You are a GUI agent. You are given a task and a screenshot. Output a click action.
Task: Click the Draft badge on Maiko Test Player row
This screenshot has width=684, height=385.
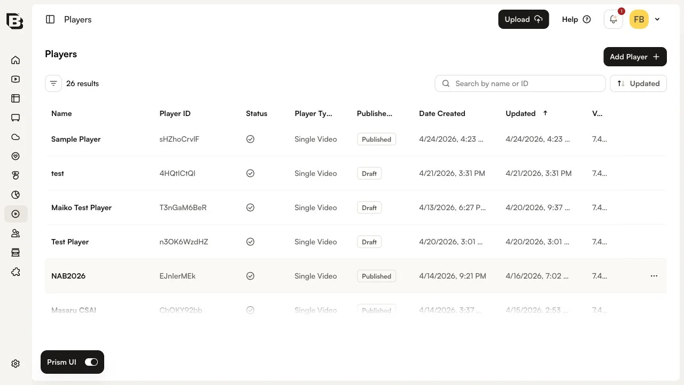pyautogui.click(x=369, y=207)
